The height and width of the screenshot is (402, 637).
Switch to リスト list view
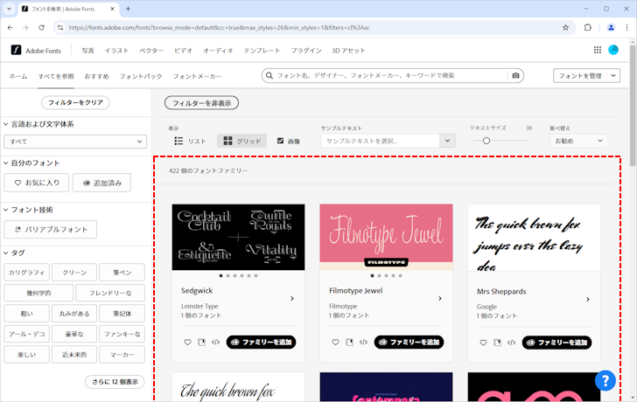(191, 141)
